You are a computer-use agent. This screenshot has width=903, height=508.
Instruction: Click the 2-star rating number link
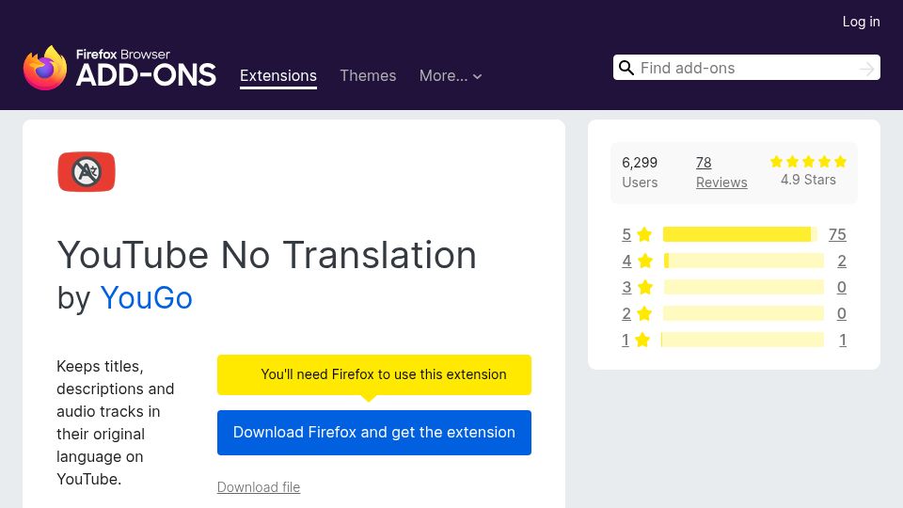626,313
